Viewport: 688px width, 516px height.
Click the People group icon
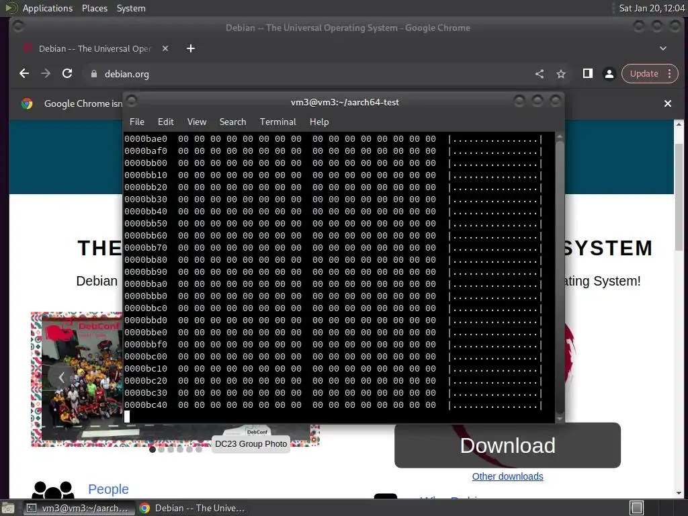point(53,490)
